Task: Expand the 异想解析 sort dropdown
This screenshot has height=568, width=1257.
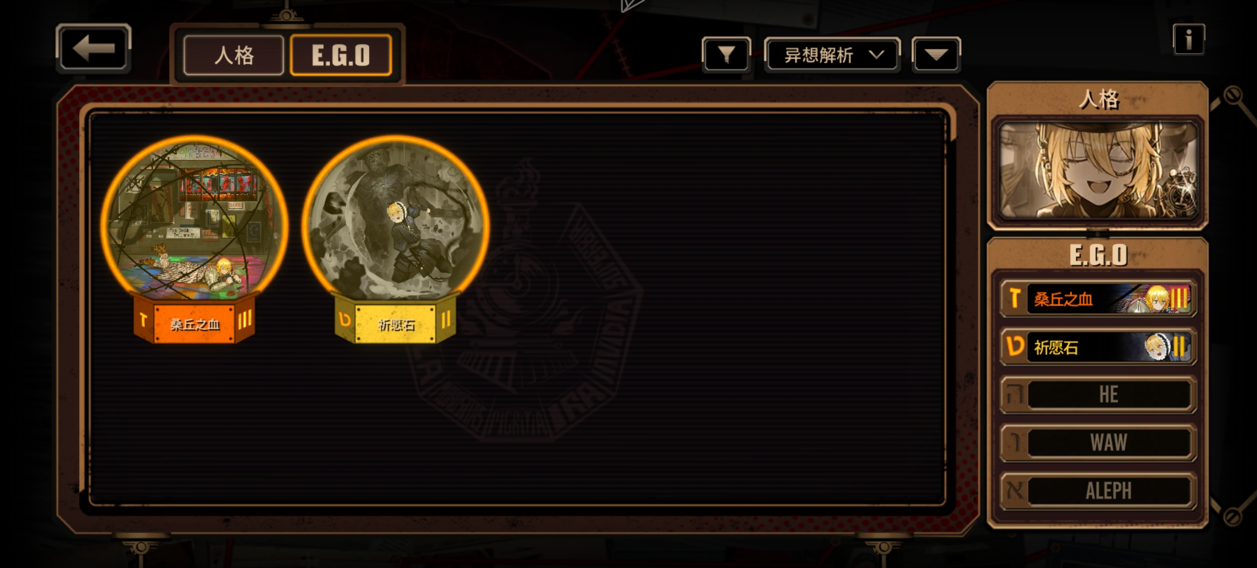Action: (832, 54)
